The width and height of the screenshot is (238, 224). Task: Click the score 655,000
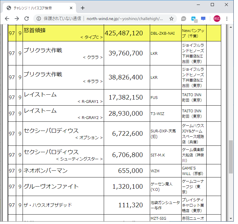pyautogui.click(x=131, y=171)
